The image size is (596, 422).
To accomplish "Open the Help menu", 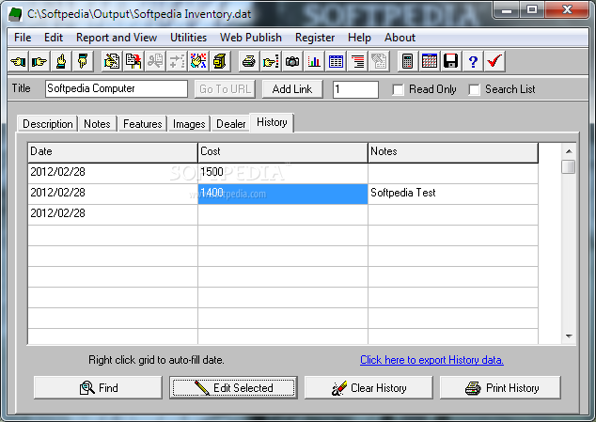I will [359, 38].
